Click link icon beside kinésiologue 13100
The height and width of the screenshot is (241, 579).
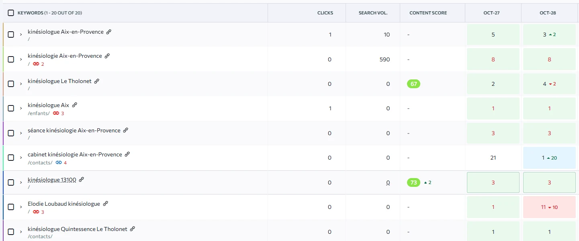[x=82, y=180]
